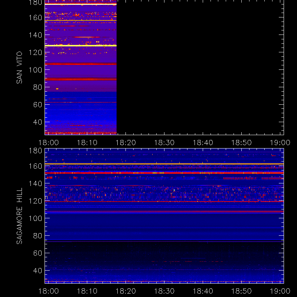The image size is (297, 297).
Task: Click 18:20 under the San Vito plot
Action: [x=126, y=143]
